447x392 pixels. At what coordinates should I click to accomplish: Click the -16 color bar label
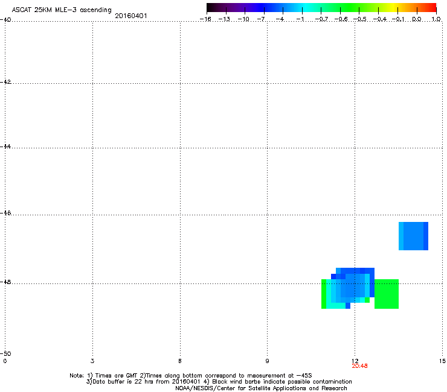click(205, 19)
